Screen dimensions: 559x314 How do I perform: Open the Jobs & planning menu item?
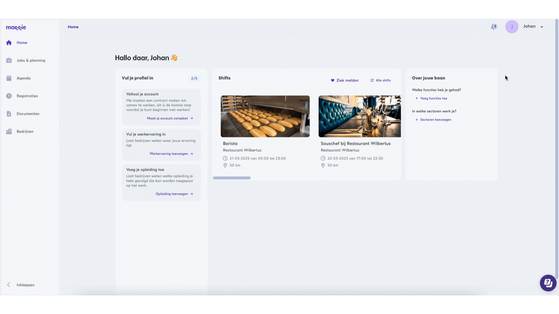coord(31,60)
